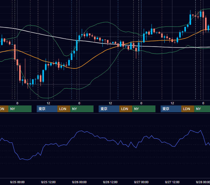Screen dimensions: 210x185
Task: Click the 東京 session block for 9/27
Action: pyautogui.click(x=171, y=109)
